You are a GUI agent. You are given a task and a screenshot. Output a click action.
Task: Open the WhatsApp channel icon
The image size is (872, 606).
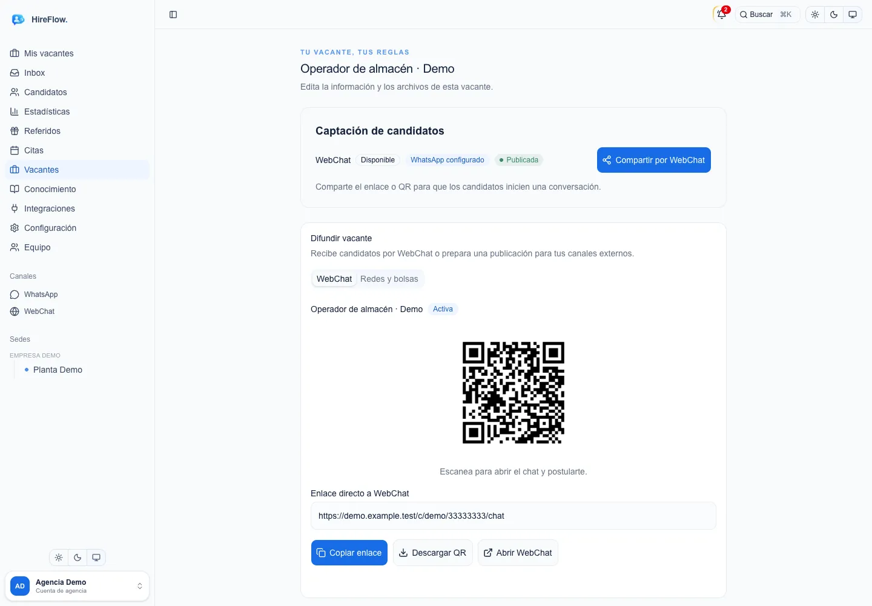click(x=15, y=295)
